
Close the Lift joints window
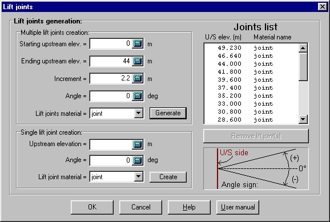[323, 7]
